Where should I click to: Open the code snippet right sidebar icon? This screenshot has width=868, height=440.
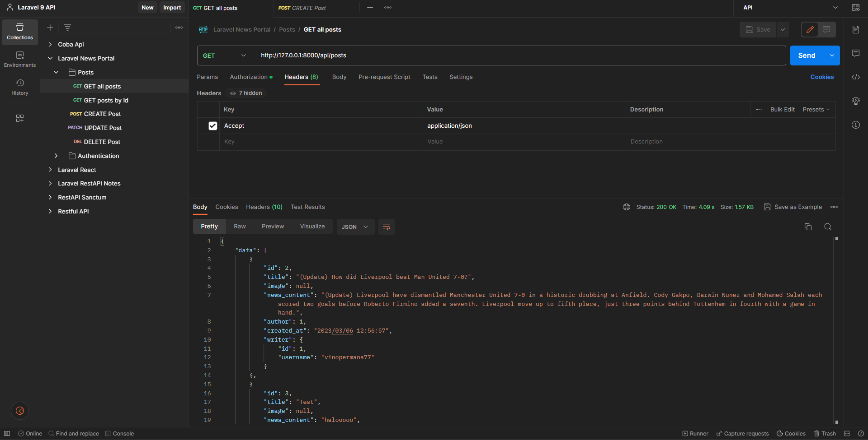856,77
